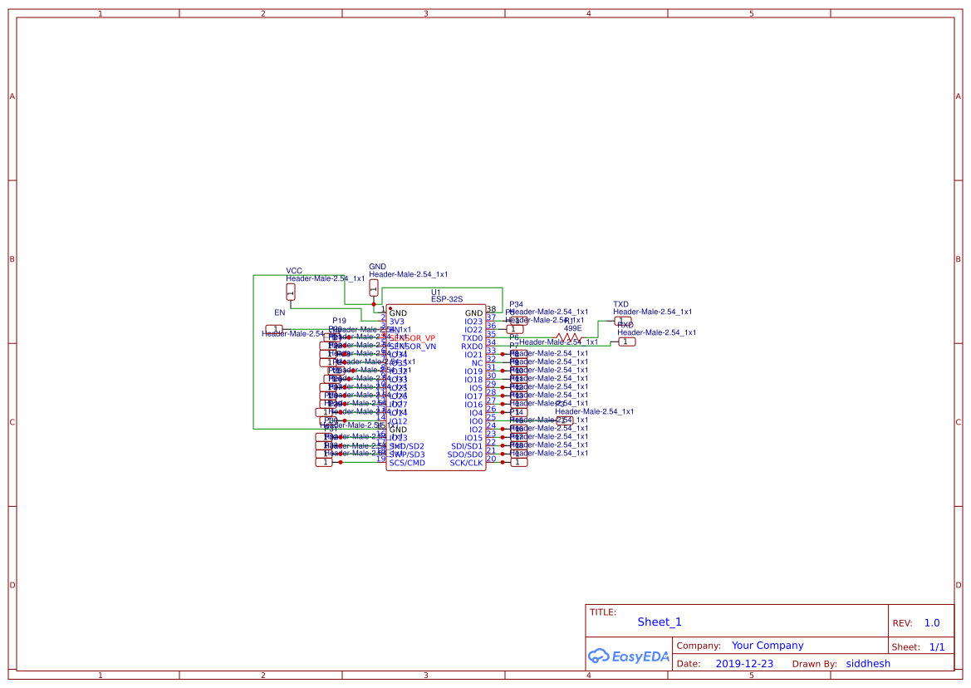Click the drawn-by name siddhesh
Image resolution: width=971 pixels, height=688 pixels.
coord(868,663)
